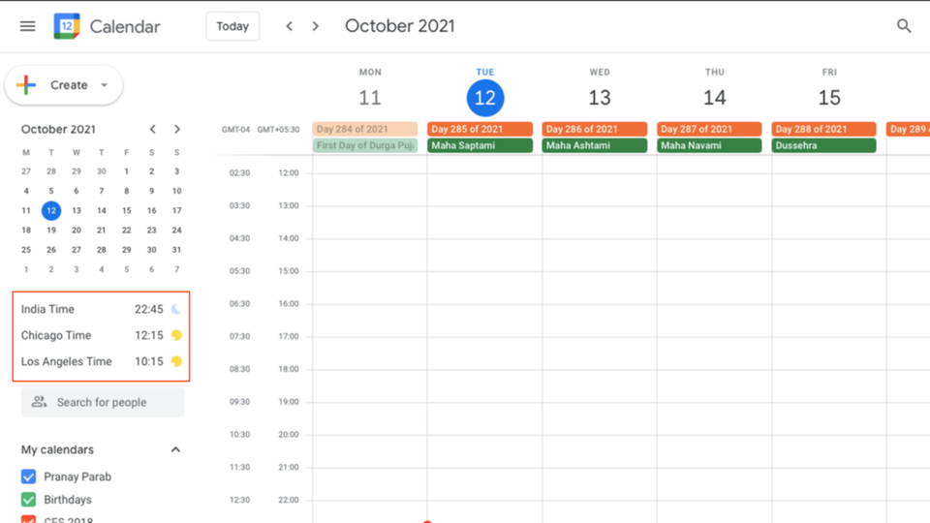Screen dimensions: 930x523
Task: Go to next week using top arrow
Action: 316,26
